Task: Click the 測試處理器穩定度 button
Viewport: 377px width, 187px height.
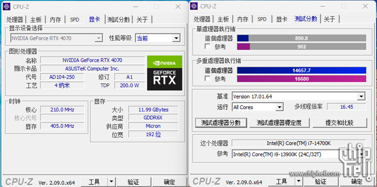Action: coord(279,123)
